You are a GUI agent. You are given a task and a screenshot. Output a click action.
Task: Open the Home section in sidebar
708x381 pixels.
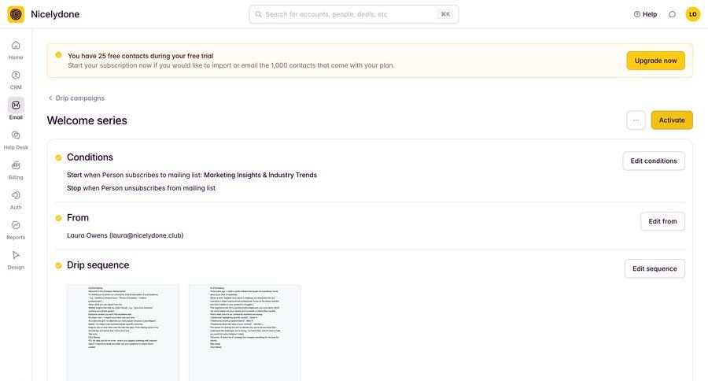coord(16,50)
